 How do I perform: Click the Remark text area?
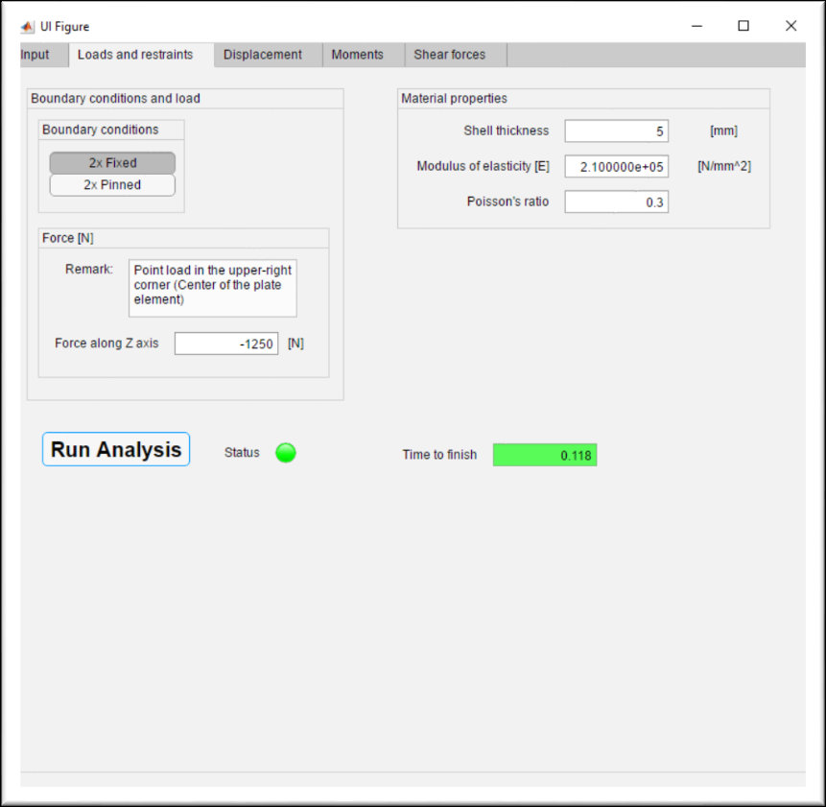[212, 286]
